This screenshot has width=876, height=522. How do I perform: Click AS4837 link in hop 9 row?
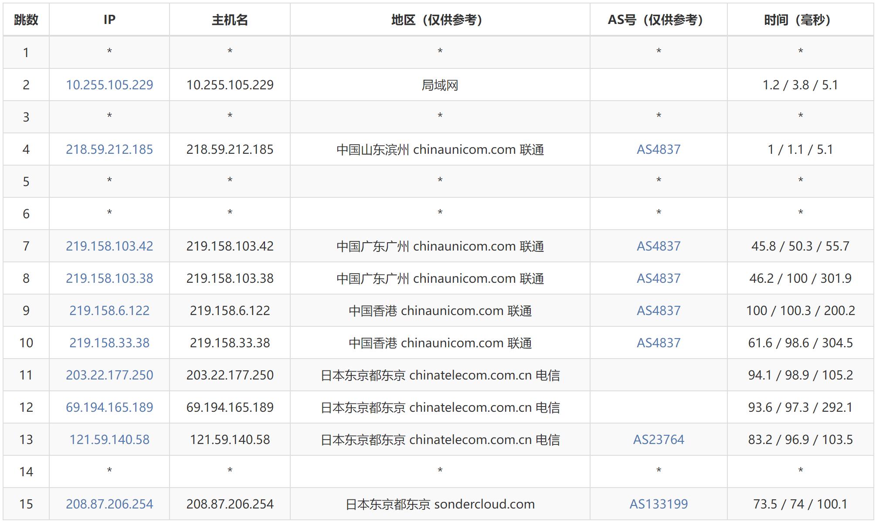coord(659,310)
